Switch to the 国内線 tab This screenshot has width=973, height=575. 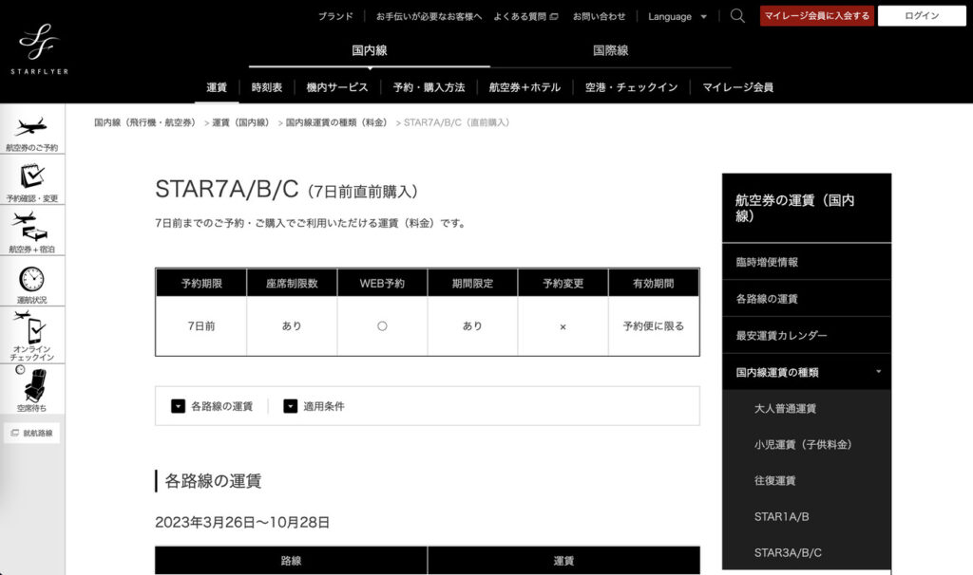point(370,51)
